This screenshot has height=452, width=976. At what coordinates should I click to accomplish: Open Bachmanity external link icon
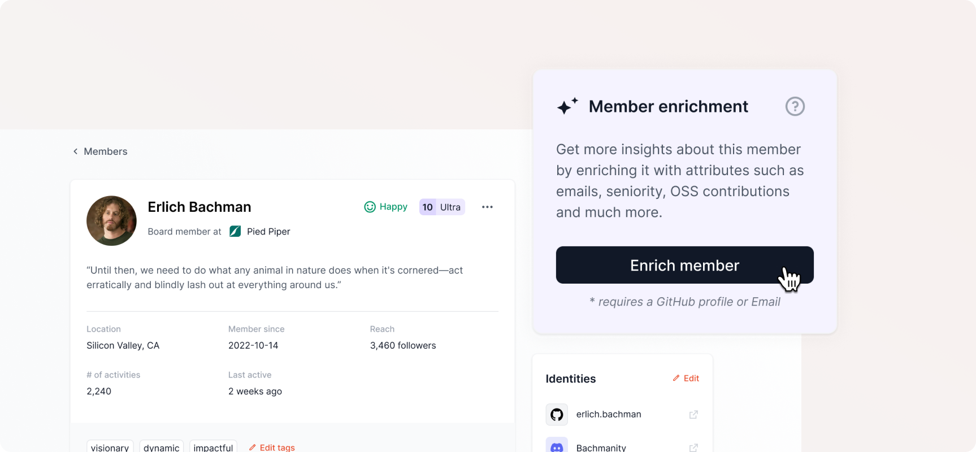click(x=693, y=447)
